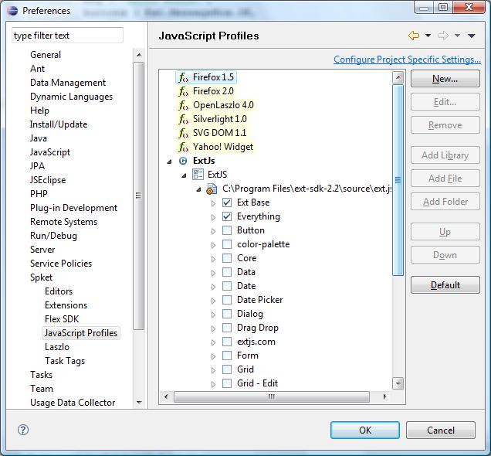
Task: Click the profiles list horizontal scrollbar thumb
Action: [x=272, y=396]
